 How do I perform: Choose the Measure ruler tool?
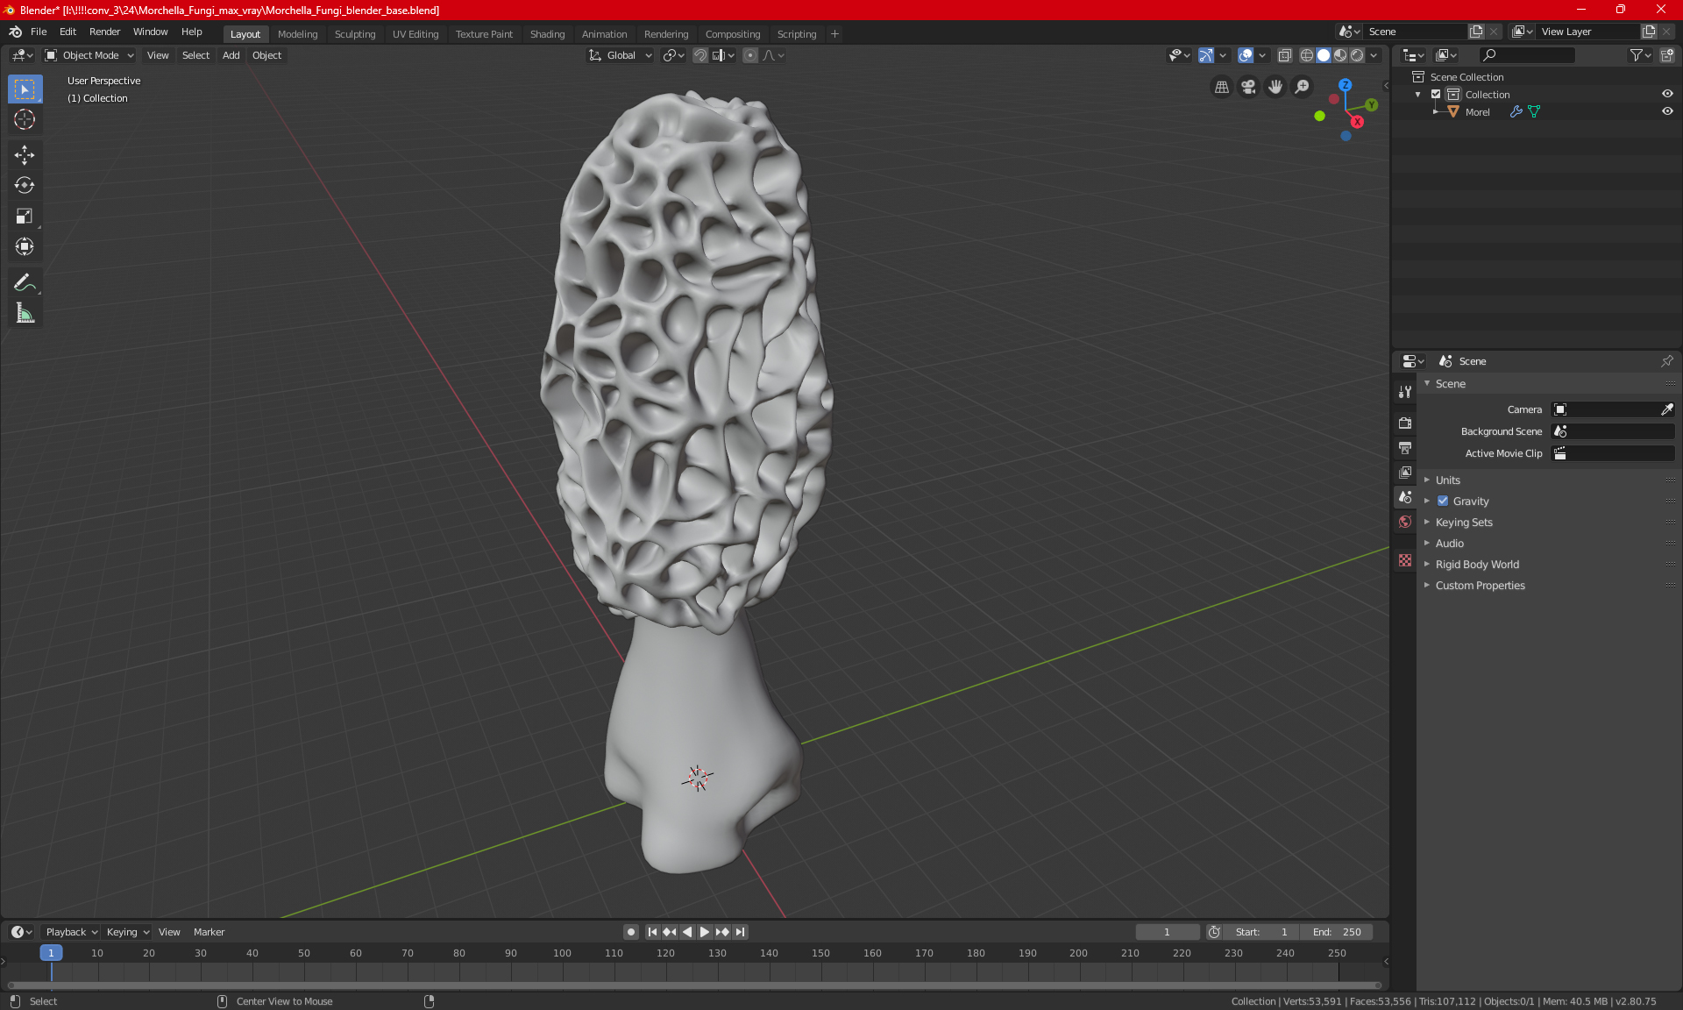(x=25, y=313)
